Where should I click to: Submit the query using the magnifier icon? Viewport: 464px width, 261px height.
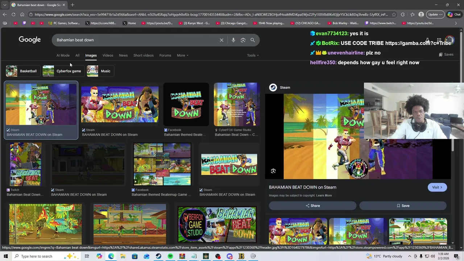coord(253,40)
